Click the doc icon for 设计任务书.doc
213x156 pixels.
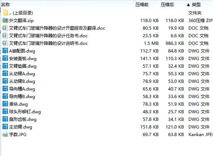(x=5, y=35)
